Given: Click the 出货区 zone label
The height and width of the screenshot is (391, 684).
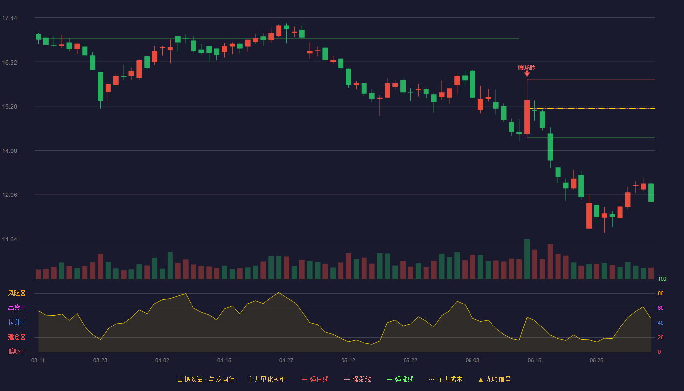Looking at the screenshot, I should 17,308.
